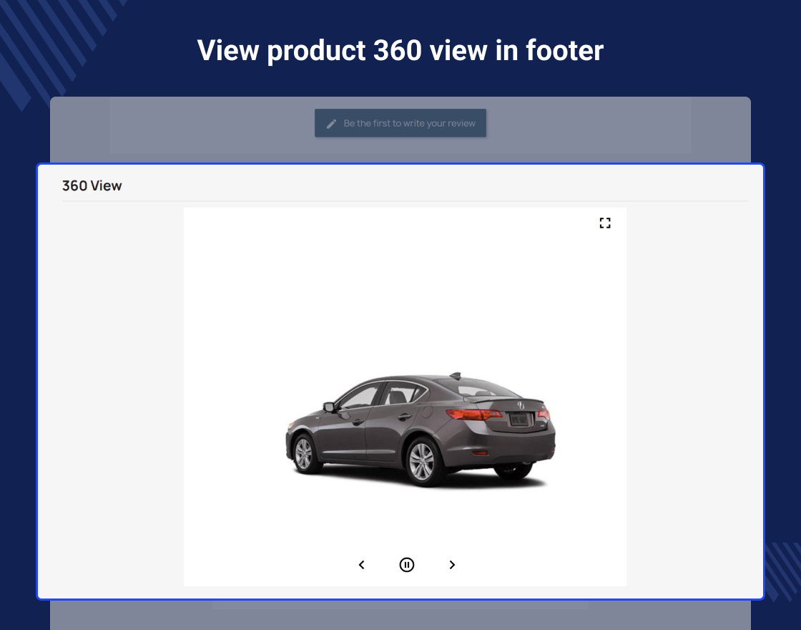The image size is (801, 630).
Task: Click the pencil icon on the review button
Action: click(332, 124)
